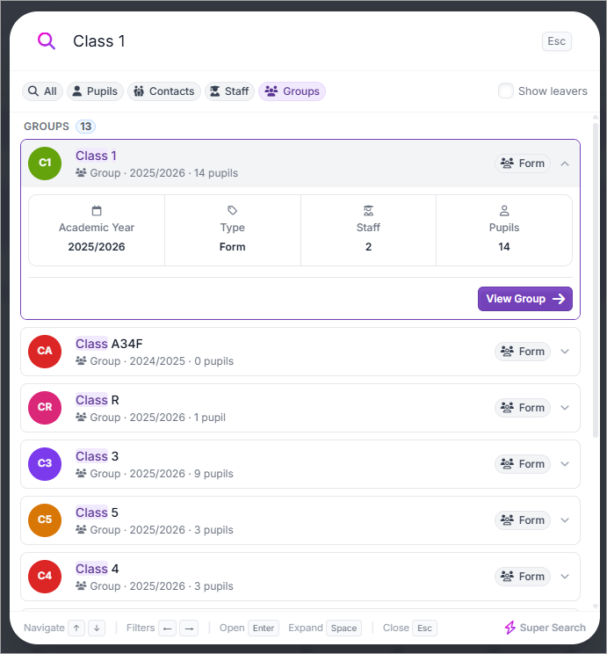Switch to the Pupils filter tab
This screenshot has height=654, width=607.
pyautogui.click(x=95, y=91)
